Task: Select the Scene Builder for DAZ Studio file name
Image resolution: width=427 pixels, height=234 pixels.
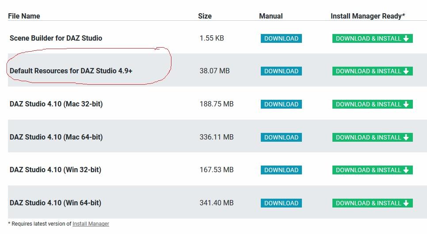Action: pos(56,38)
